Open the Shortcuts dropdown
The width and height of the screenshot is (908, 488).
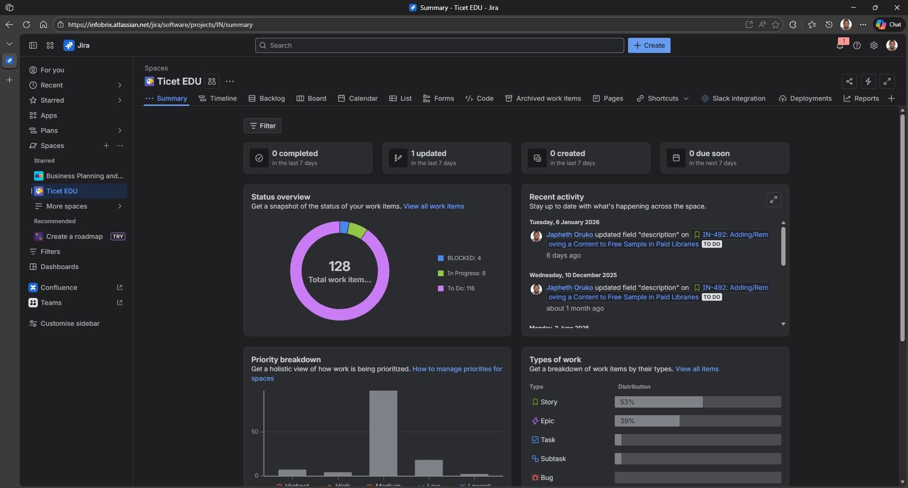click(662, 98)
